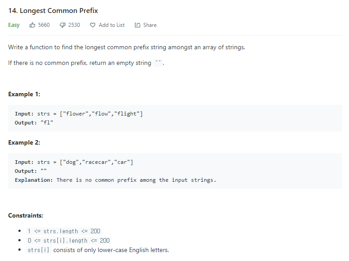The height and width of the screenshot is (261, 349).
Task: Click the Easy difficulty label
Action: coord(14,25)
